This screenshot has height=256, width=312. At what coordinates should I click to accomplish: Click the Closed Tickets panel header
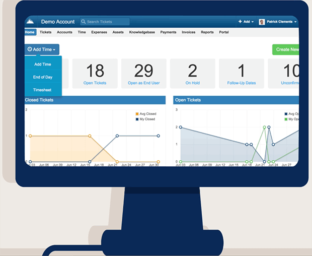[x=95, y=100]
